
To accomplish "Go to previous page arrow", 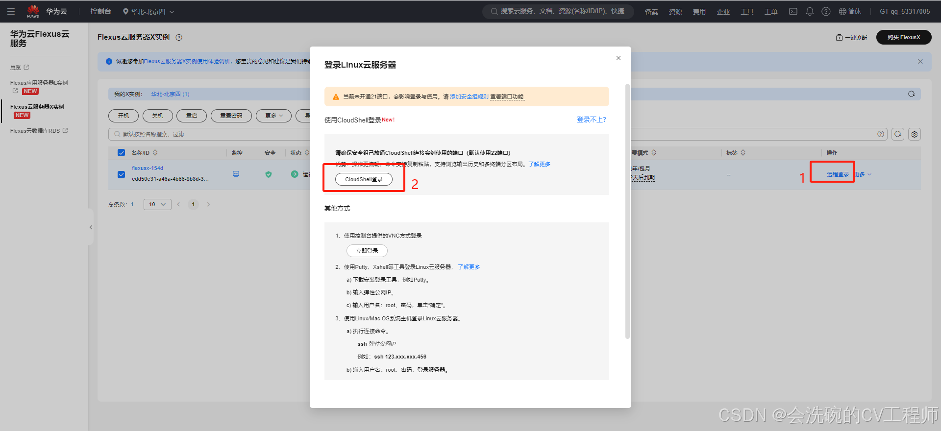I will coord(178,204).
